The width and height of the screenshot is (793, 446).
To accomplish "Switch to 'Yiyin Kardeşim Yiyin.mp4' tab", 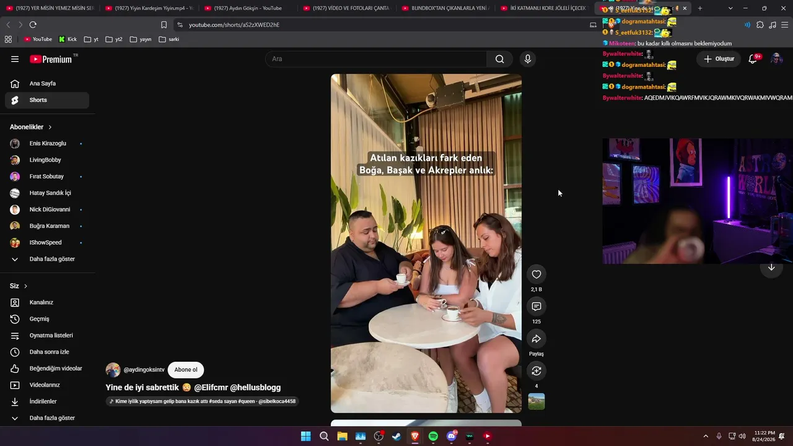I will 149,8.
